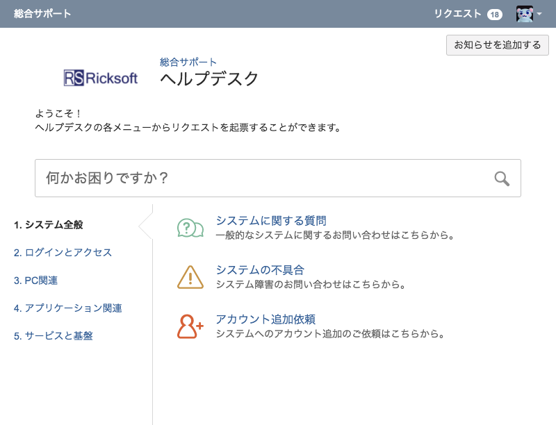
Task: Go to 総合サポート in the top bar
Action: tap(42, 14)
